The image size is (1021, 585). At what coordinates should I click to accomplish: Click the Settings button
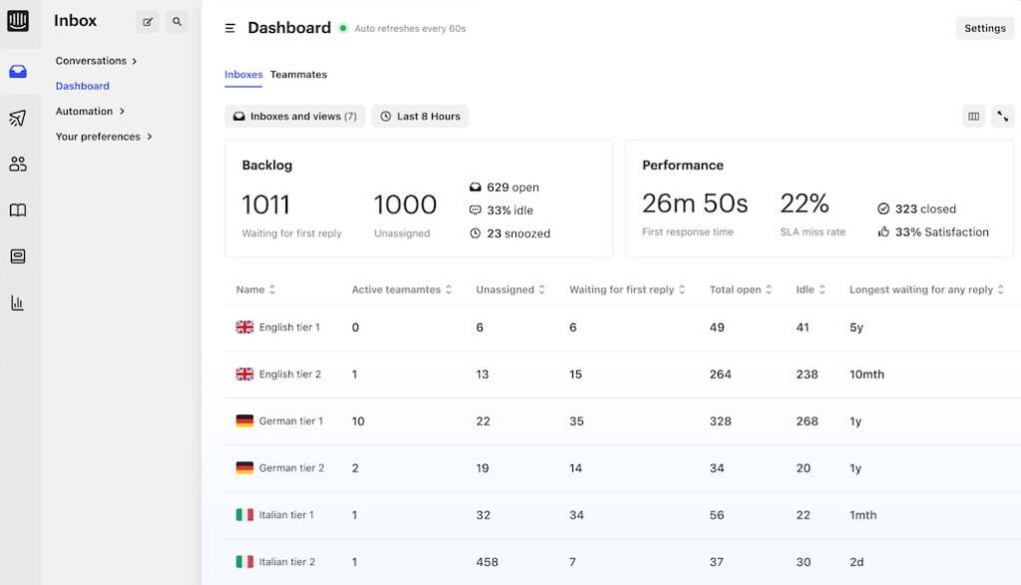[x=984, y=28]
